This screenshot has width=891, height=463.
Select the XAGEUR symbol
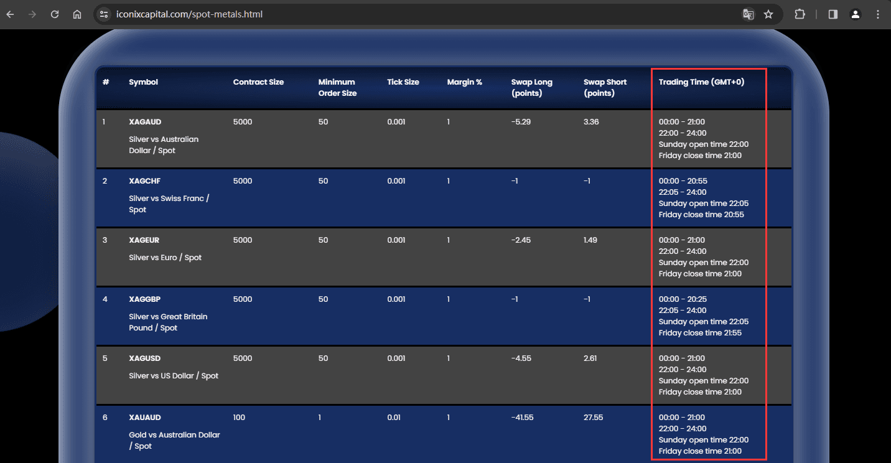tap(144, 240)
